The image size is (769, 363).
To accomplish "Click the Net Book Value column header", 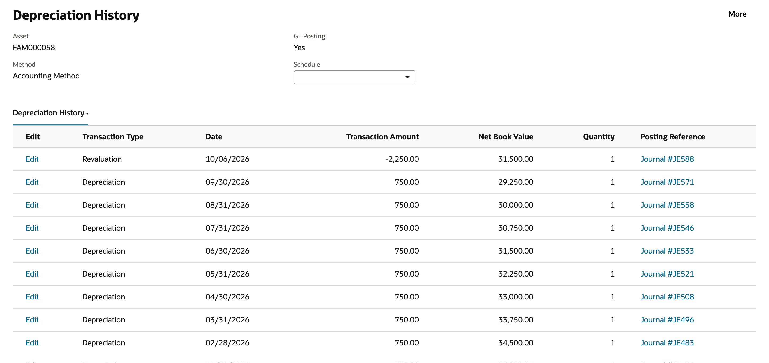I will (506, 137).
